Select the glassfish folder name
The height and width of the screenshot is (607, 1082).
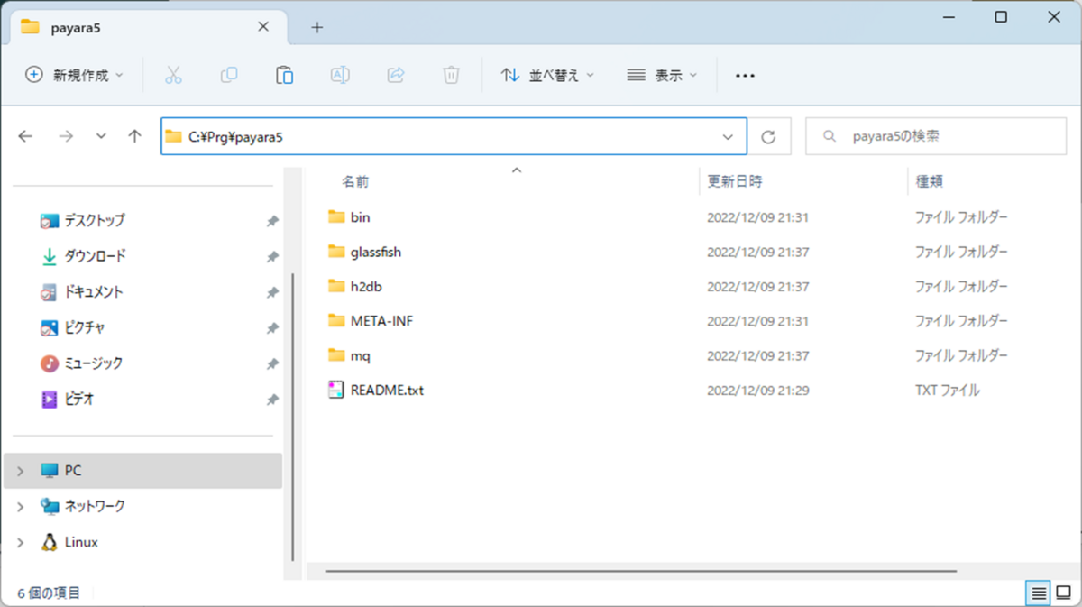[376, 253]
